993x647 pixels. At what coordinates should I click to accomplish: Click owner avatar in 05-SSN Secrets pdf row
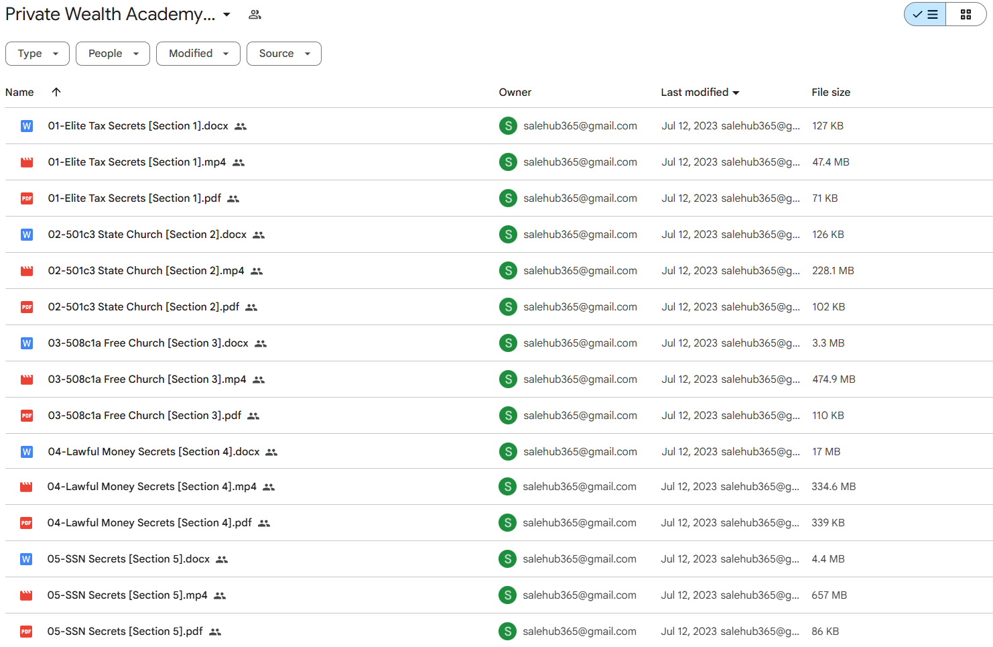click(507, 632)
